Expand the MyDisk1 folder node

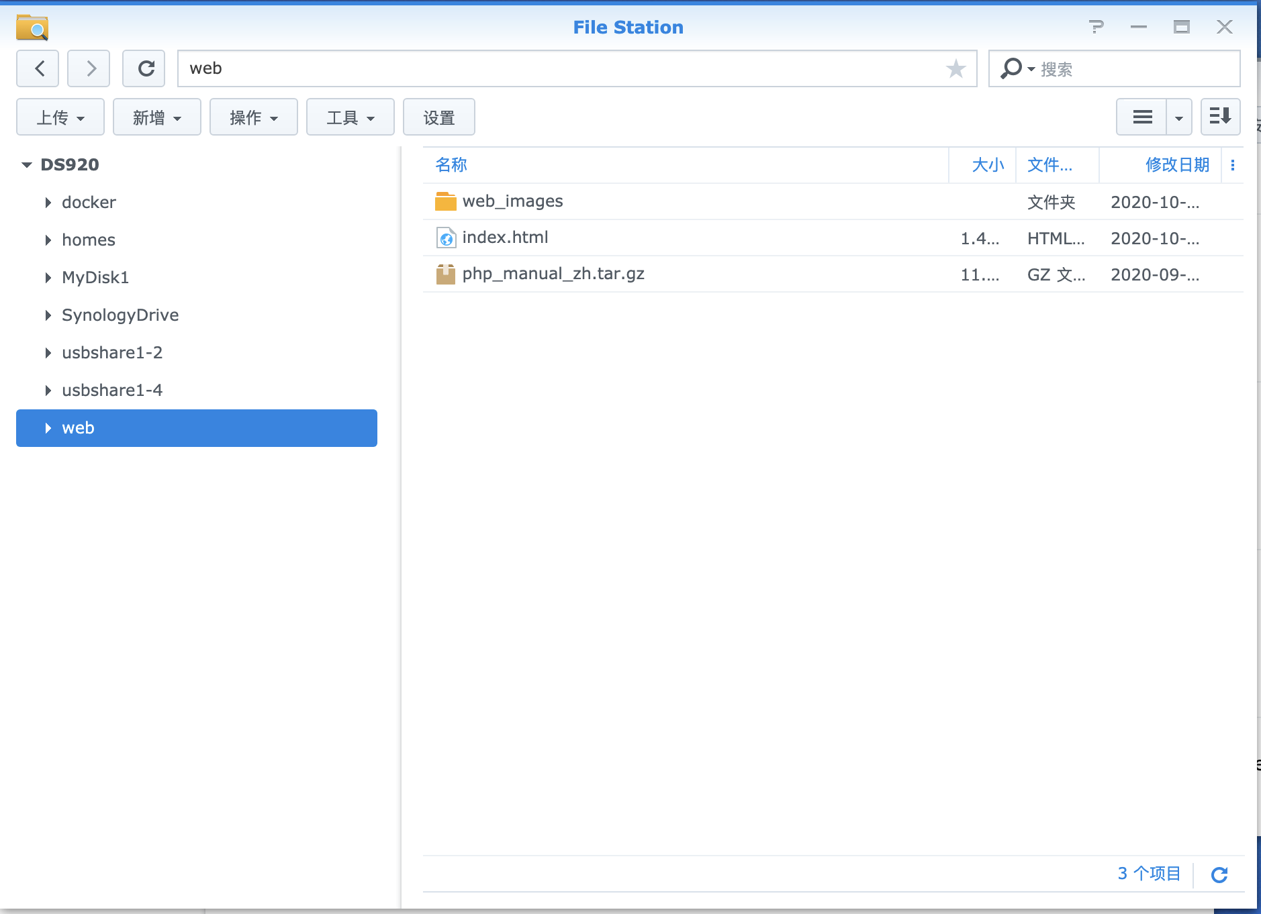pos(48,277)
